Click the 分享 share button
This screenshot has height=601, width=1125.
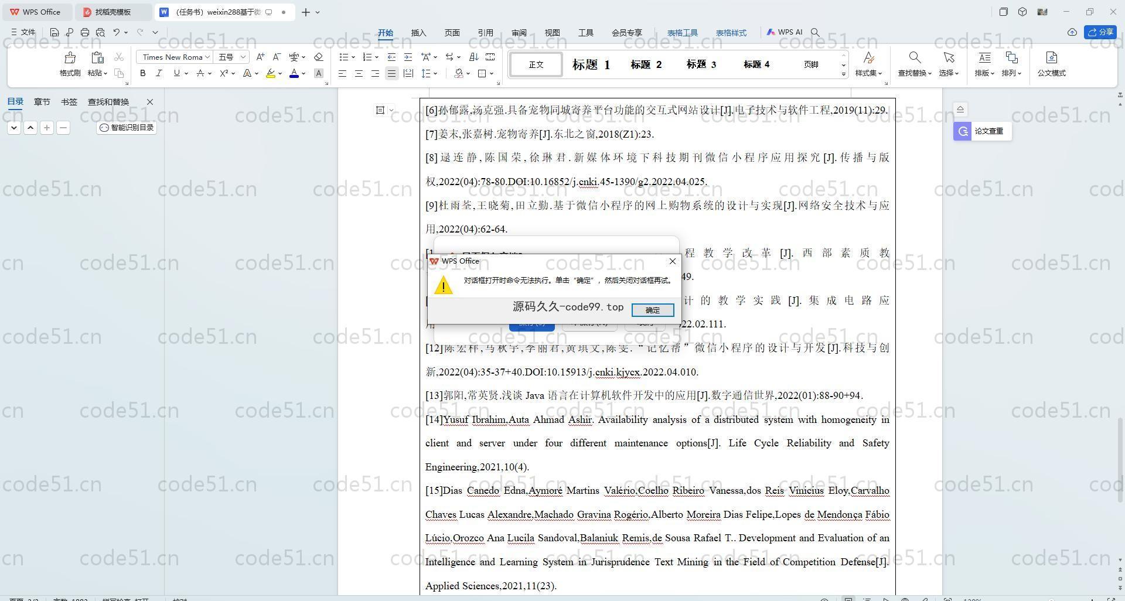[1100, 32]
